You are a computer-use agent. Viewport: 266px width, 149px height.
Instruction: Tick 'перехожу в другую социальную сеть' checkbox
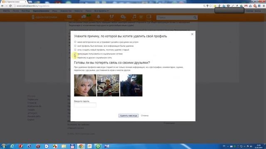75,58
